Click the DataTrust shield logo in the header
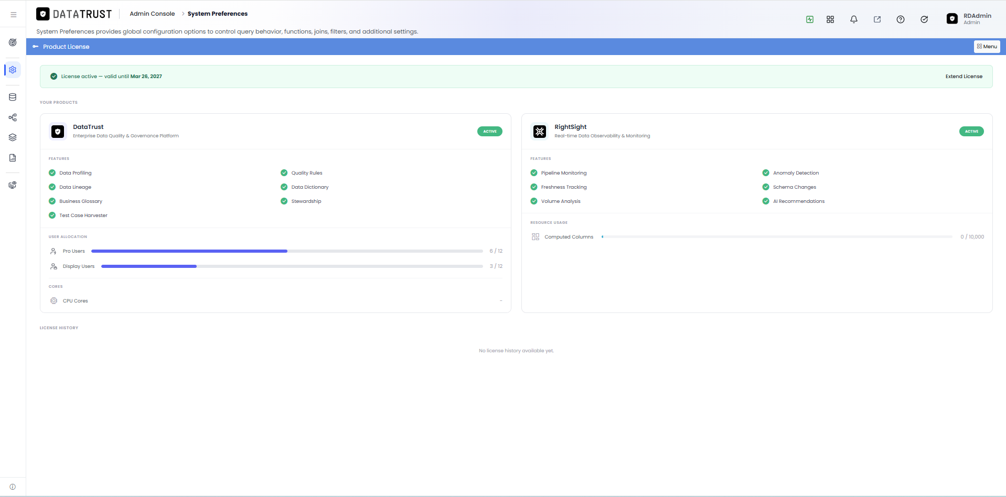This screenshot has height=497, width=1006. (x=43, y=14)
